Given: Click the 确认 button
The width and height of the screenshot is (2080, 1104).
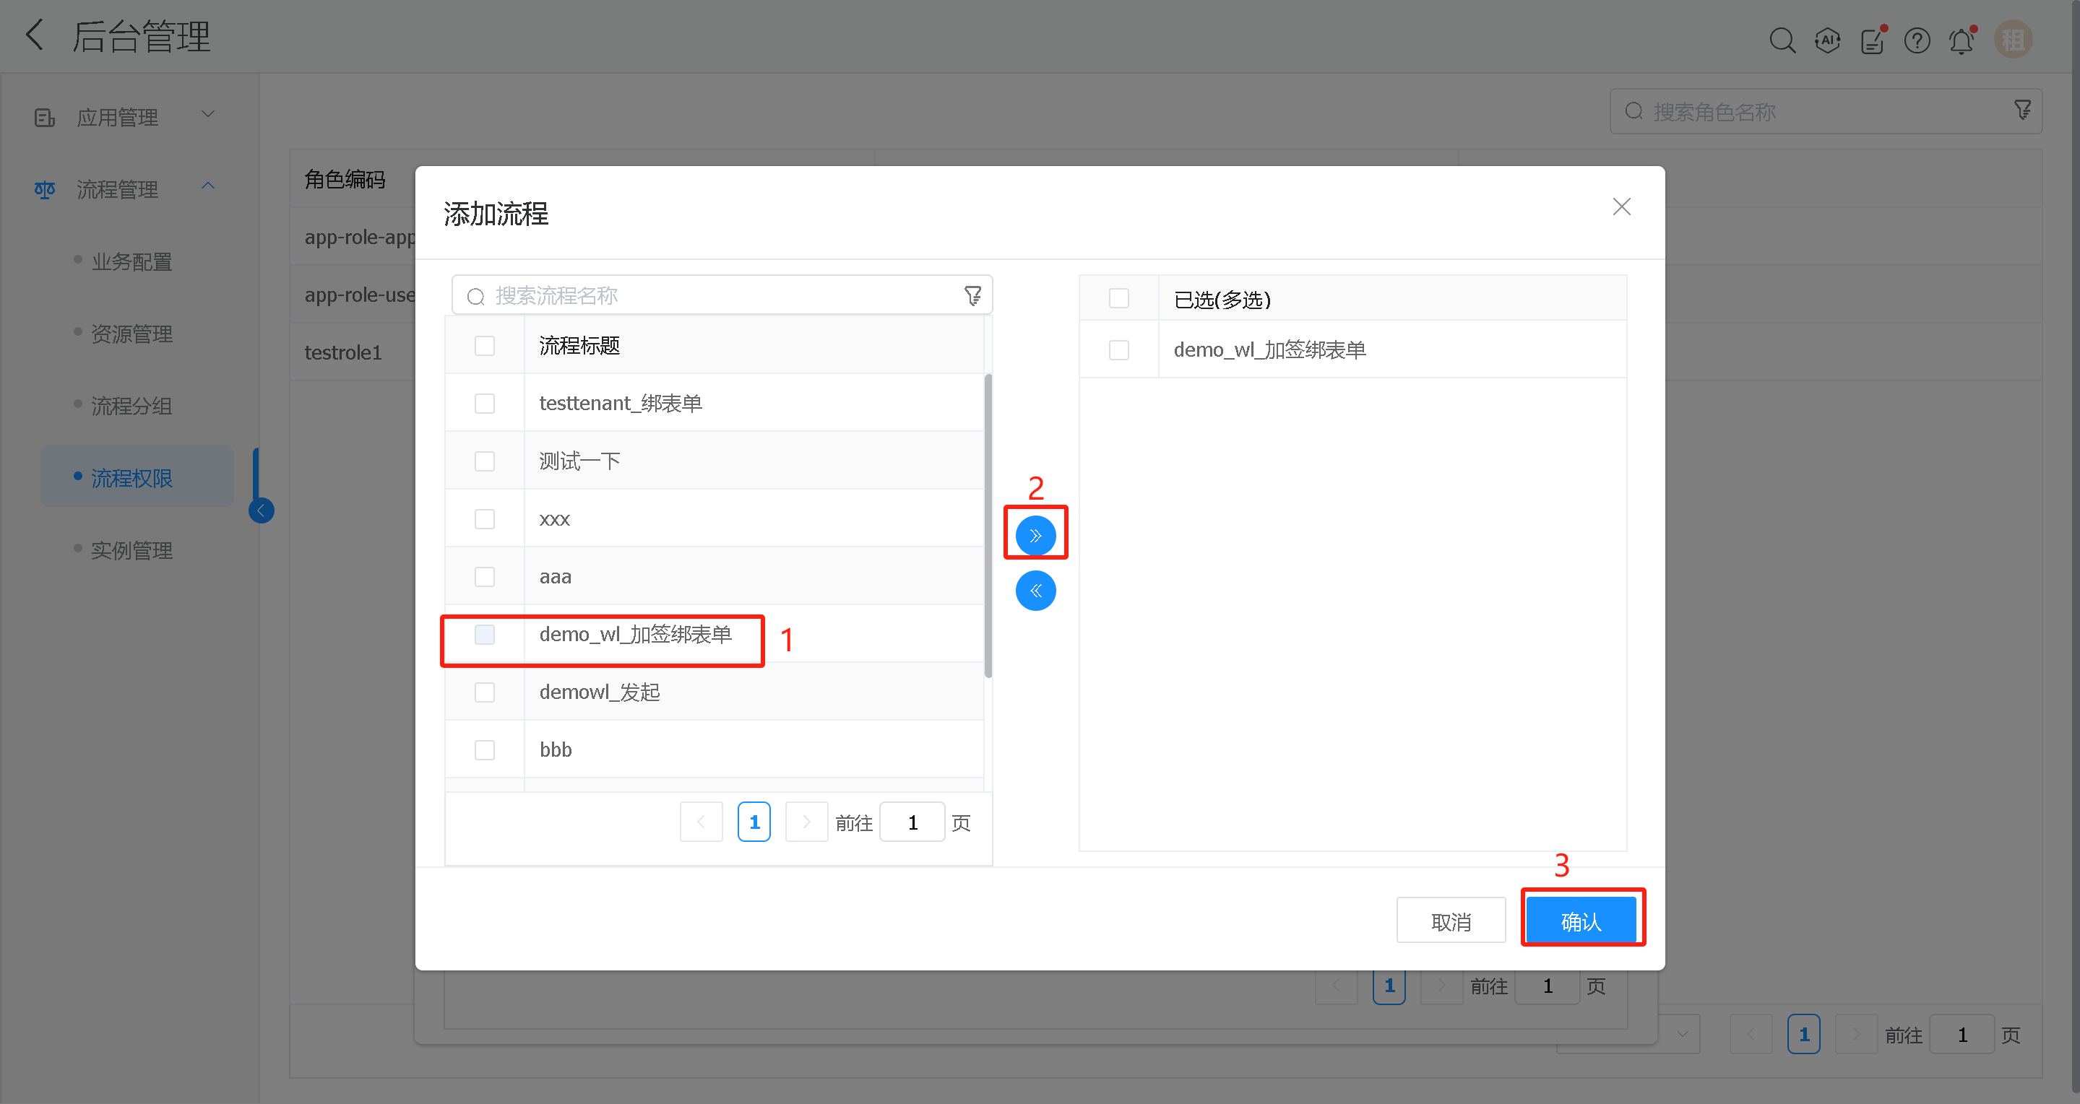Looking at the screenshot, I should 1581,921.
